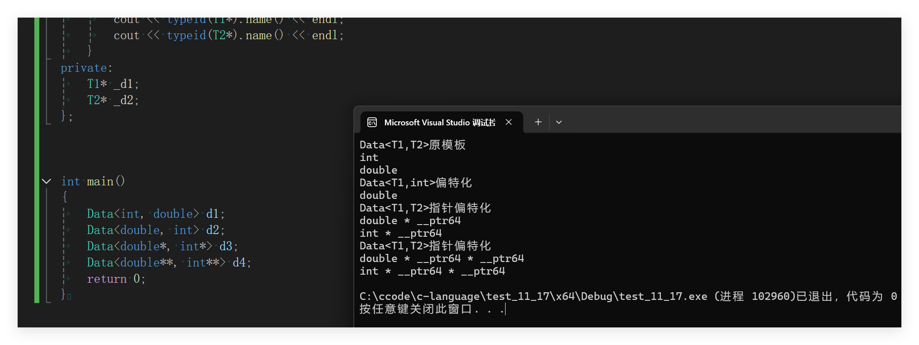Open terminal tab dropdown chevron

(559, 122)
